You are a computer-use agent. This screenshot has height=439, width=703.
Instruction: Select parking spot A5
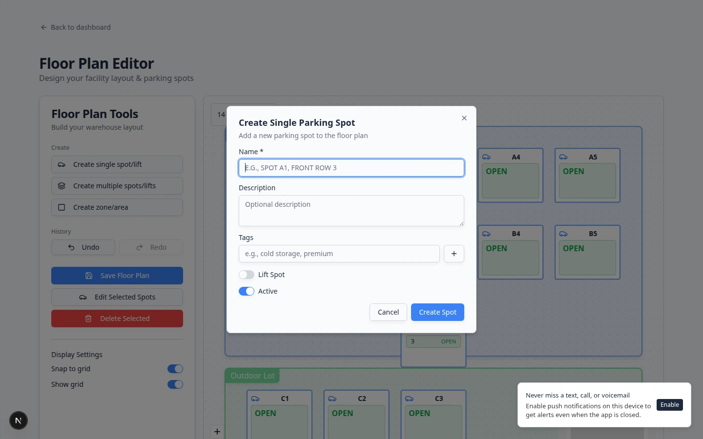(x=587, y=176)
